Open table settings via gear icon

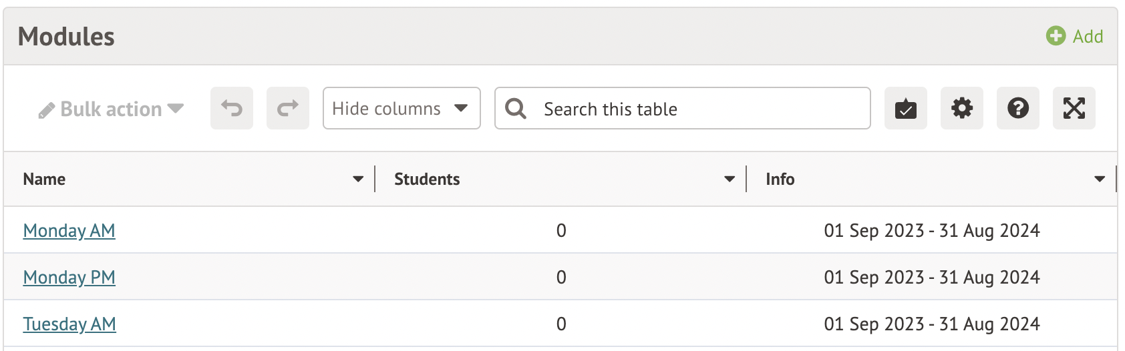(x=961, y=108)
